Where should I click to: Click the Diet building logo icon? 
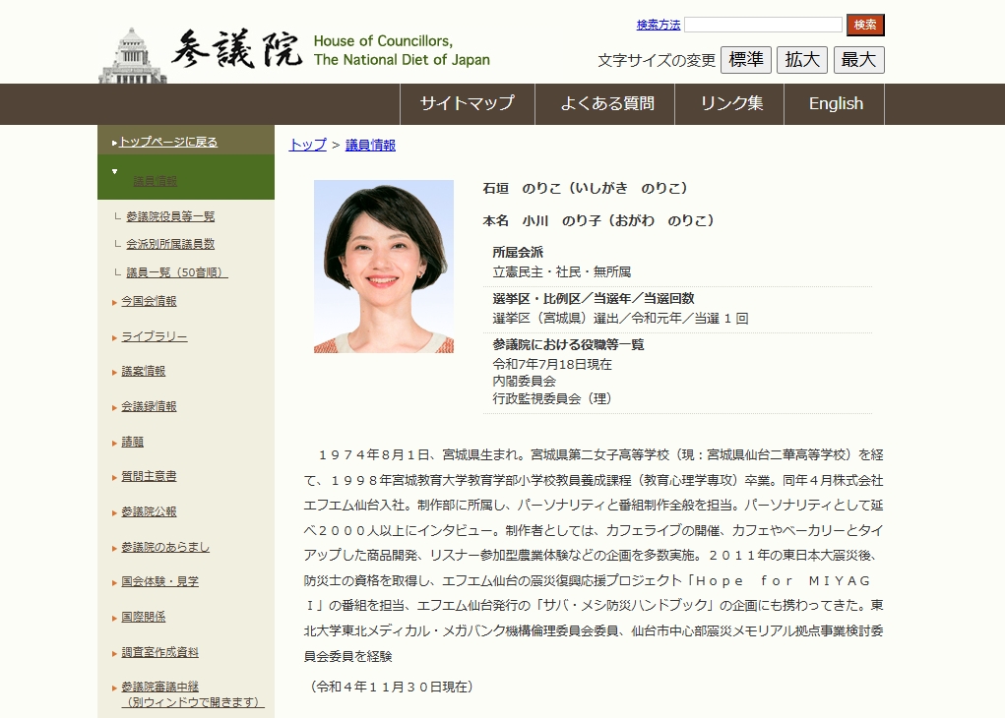point(132,55)
